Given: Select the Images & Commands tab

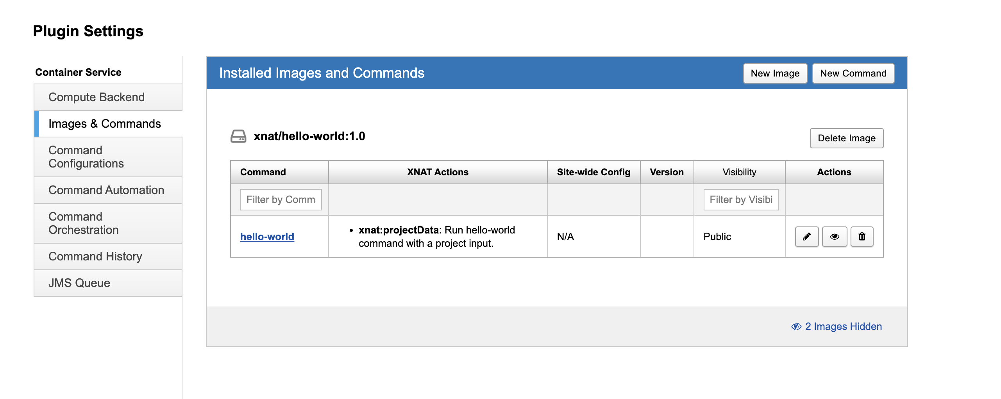Looking at the screenshot, I should click(x=104, y=124).
